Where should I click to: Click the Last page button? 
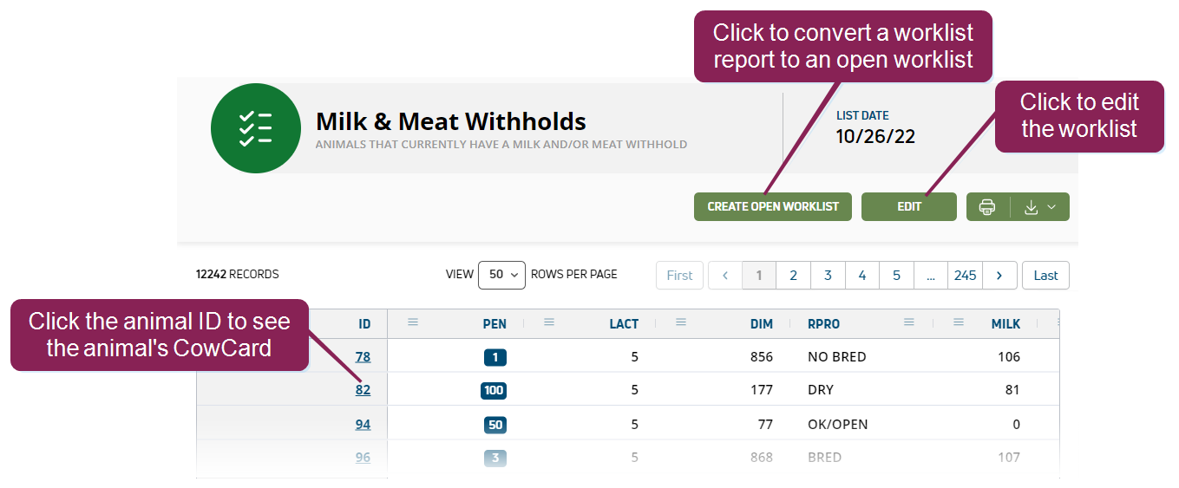tap(1045, 276)
